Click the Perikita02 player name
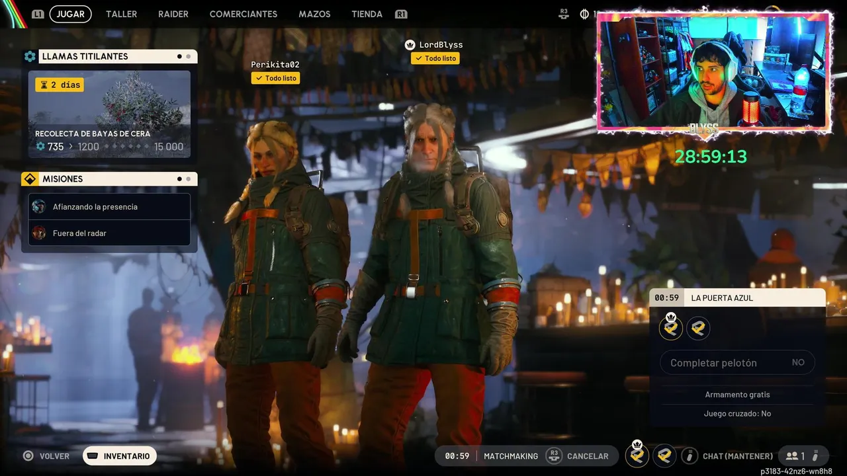 click(x=275, y=65)
